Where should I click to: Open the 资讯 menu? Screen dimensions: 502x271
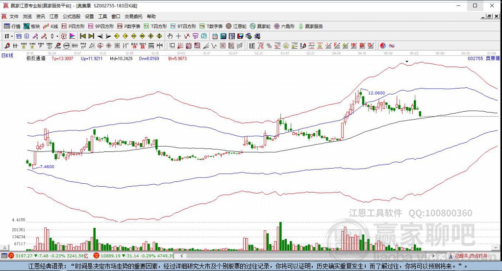(x=41, y=16)
